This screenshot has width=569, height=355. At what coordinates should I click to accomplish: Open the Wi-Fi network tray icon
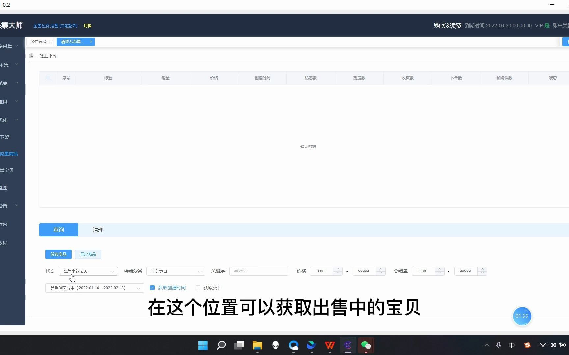[x=543, y=345]
